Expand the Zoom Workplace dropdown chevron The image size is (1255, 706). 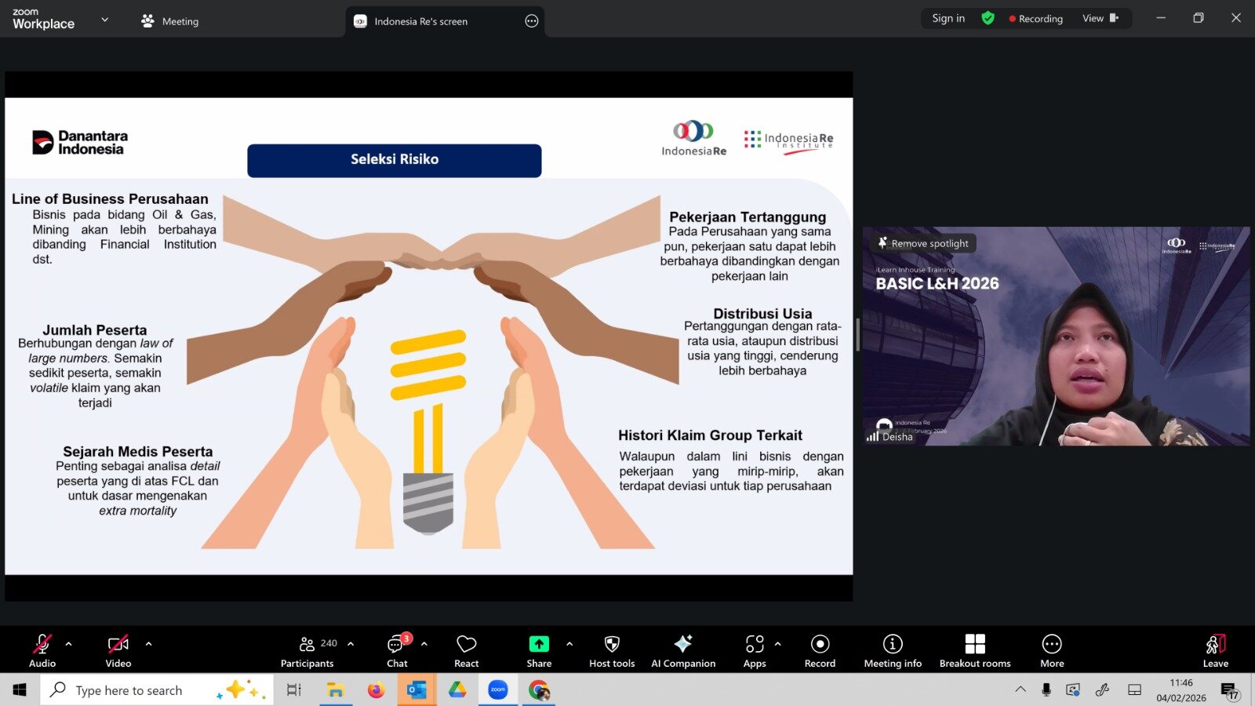105,20
